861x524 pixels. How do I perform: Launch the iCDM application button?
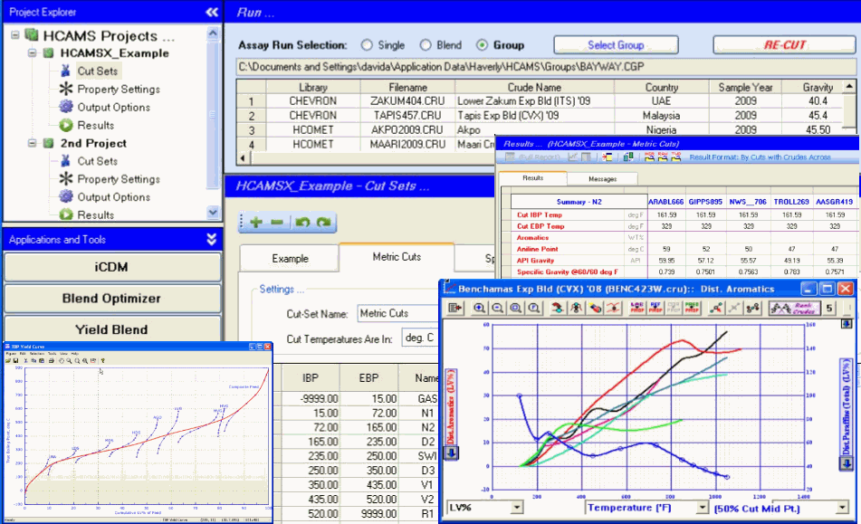(x=111, y=267)
